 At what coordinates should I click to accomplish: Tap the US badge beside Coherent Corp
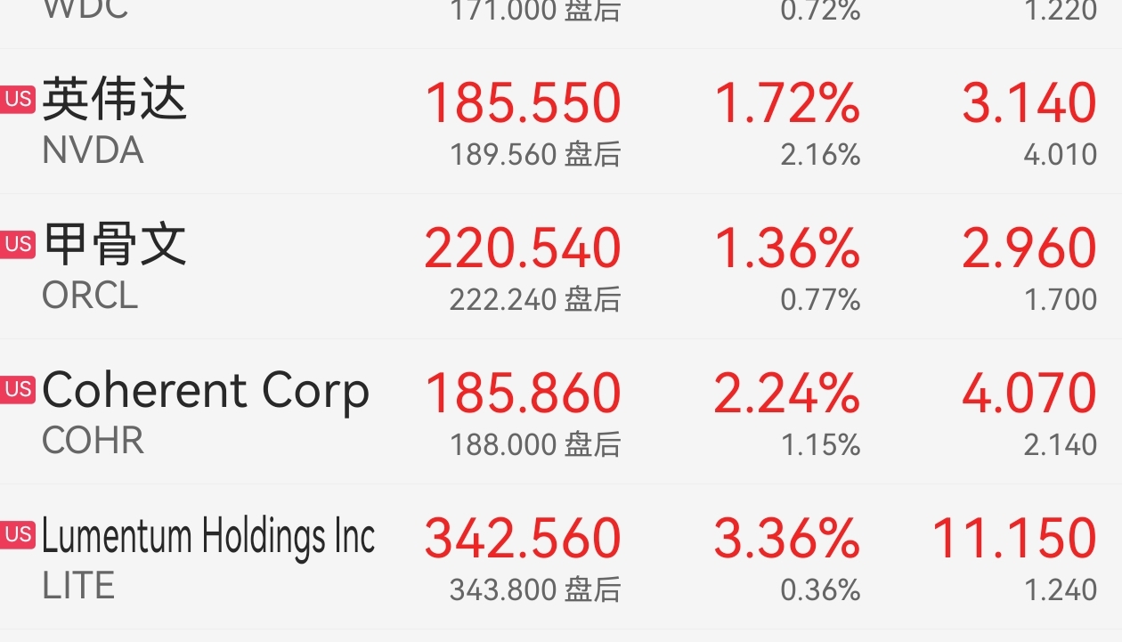click(x=17, y=389)
